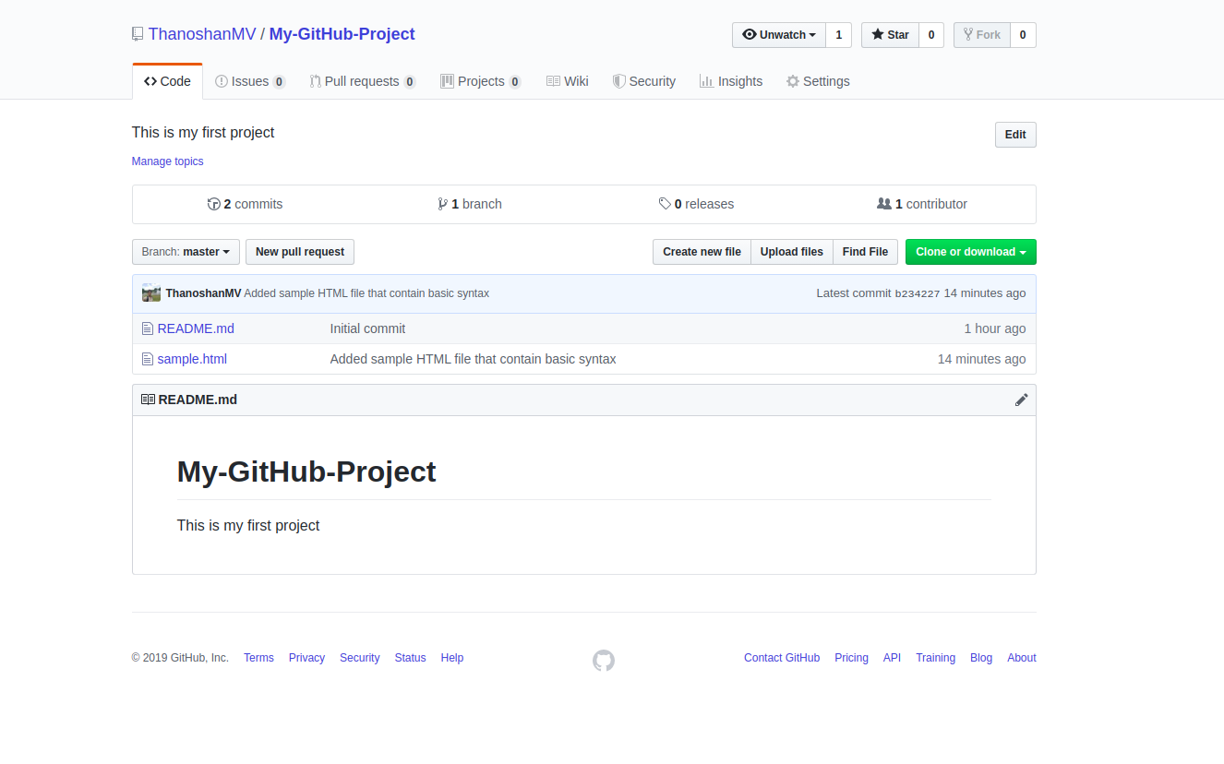This screenshot has width=1224, height=764.
Task: Click the commits clock icon
Action: [214, 204]
